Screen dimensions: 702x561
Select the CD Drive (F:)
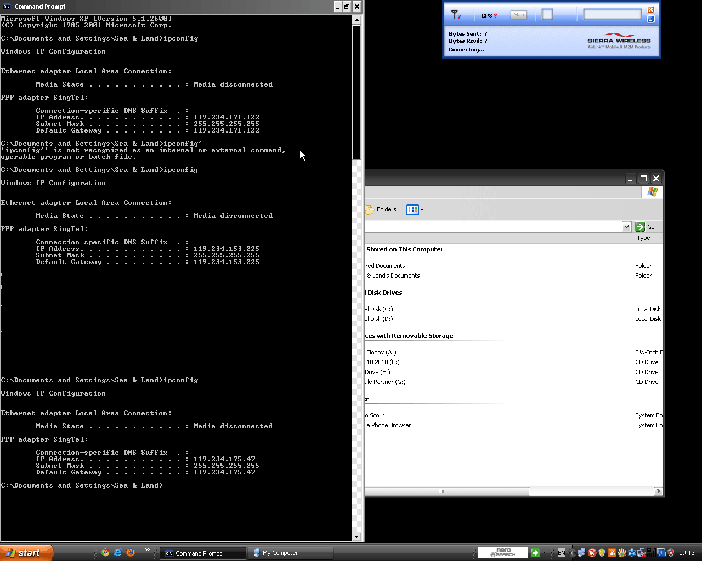coord(377,372)
